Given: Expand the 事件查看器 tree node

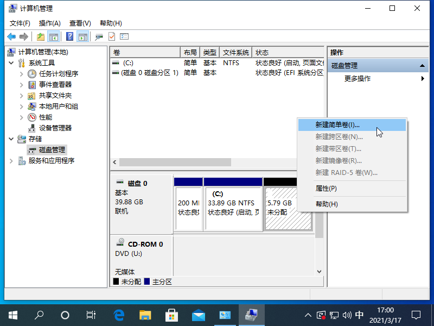Looking at the screenshot, I should point(21,84).
